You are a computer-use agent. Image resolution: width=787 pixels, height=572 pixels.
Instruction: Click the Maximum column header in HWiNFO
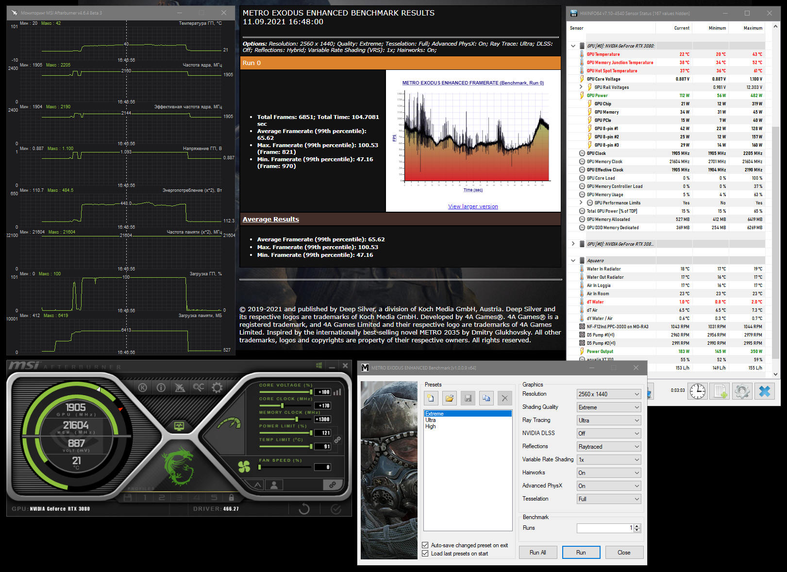753,28
